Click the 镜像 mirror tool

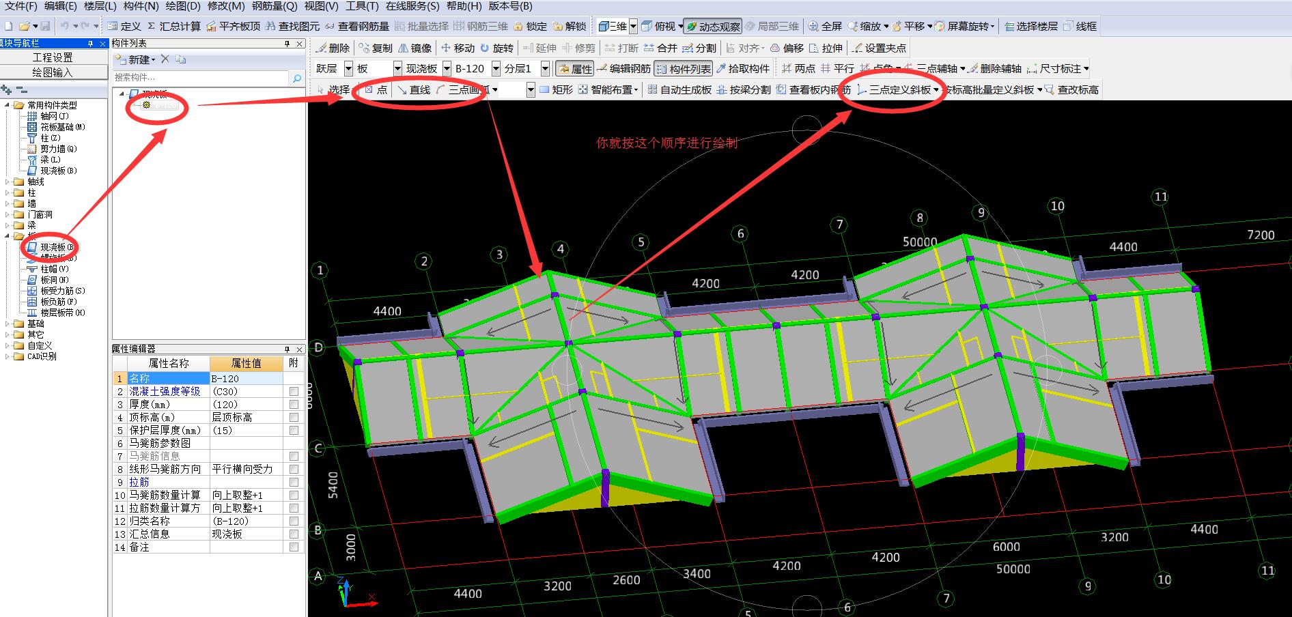coord(415,48)
